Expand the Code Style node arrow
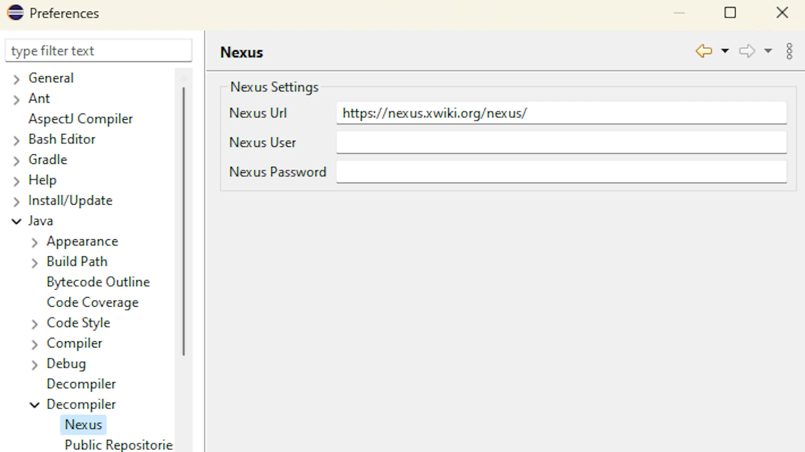Image resolution: width=805 pixels, height=452 pixels. tap(35, 324)
